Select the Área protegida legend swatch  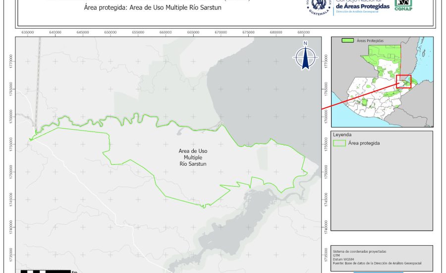click(x=339, y=143)
